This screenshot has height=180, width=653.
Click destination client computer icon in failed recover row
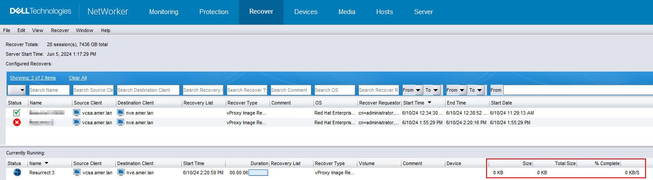(121, 122)
